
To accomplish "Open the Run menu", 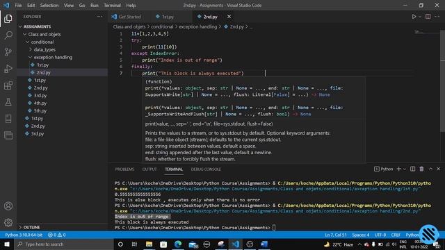I will pos(95,5).
